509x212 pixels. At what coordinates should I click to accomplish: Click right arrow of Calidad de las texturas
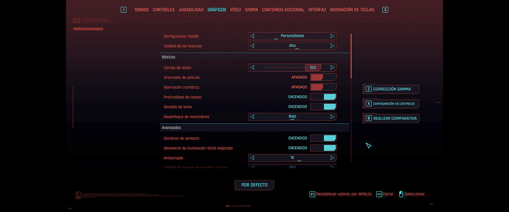click(x=332, y=46)
